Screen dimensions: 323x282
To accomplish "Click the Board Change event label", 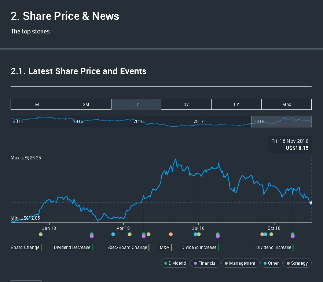I will tap(25, 247).
